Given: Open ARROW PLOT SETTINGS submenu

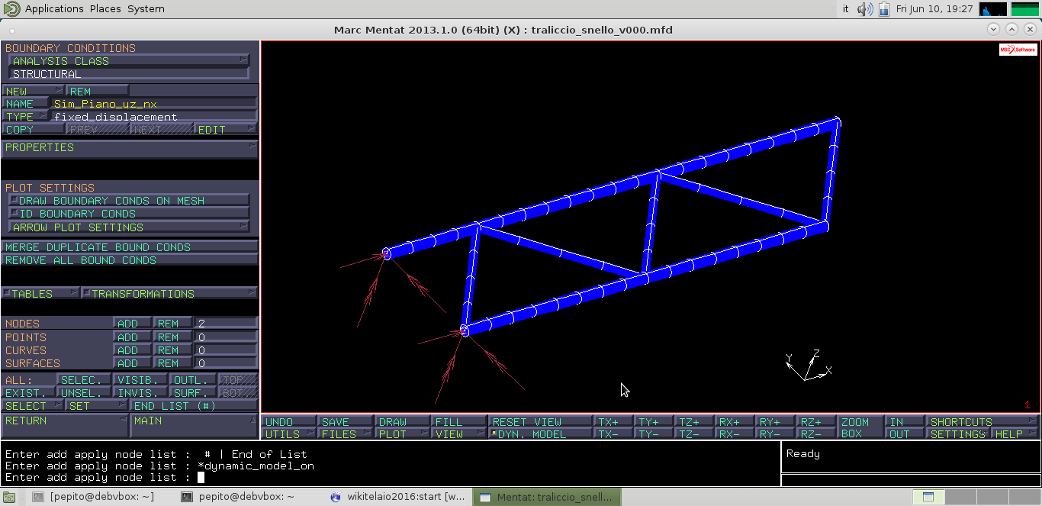Looking at the screenshot, I should (129, 227).
